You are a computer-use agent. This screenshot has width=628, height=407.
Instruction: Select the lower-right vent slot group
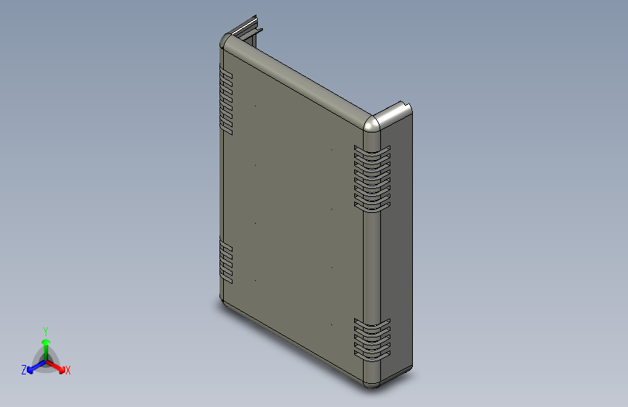click(372, 340)
